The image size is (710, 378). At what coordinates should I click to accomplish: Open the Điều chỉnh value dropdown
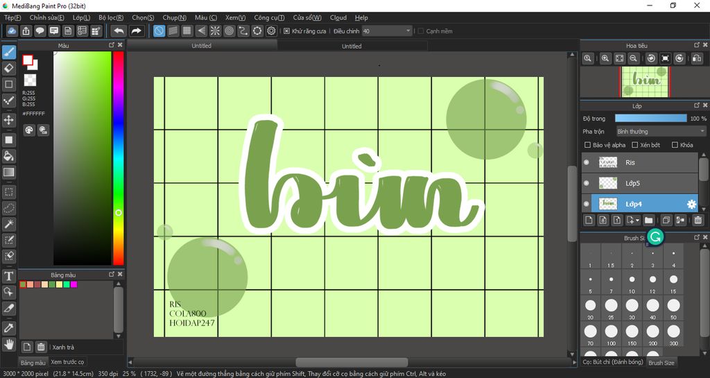coord(387,31)
